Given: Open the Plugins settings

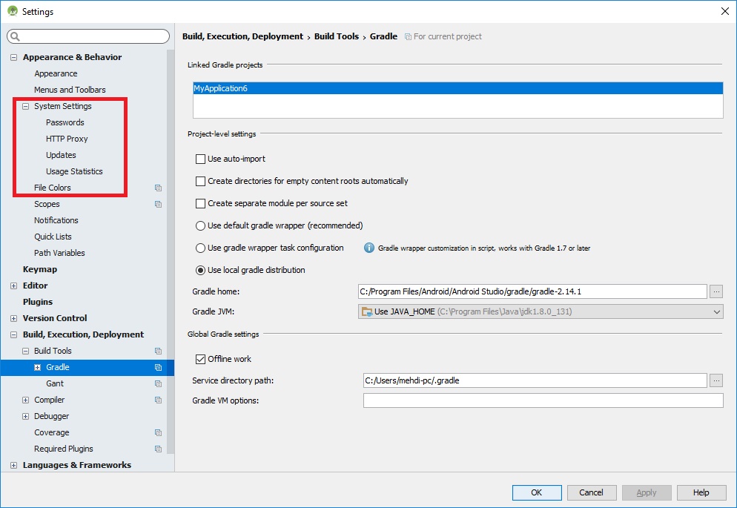Looking at the screenshot, I should 38,302.
